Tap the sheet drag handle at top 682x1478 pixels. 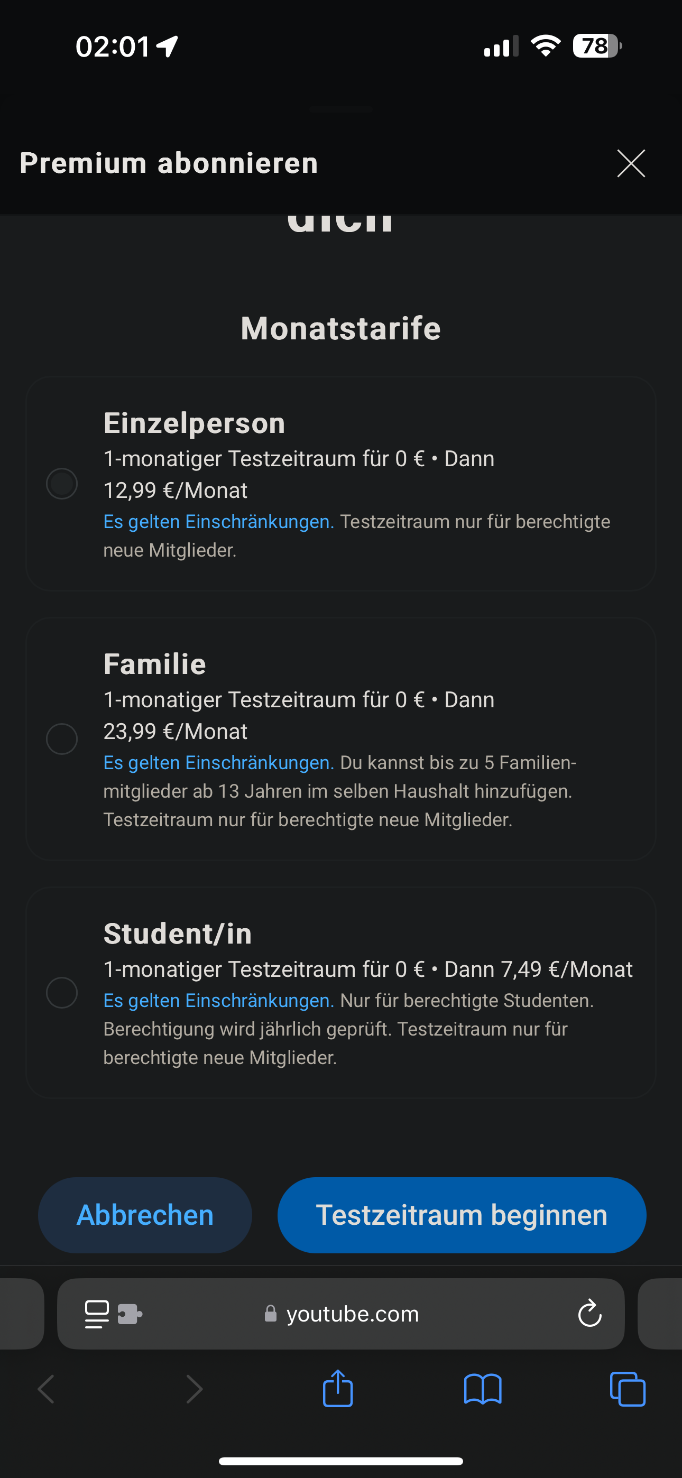coord(341,108)
